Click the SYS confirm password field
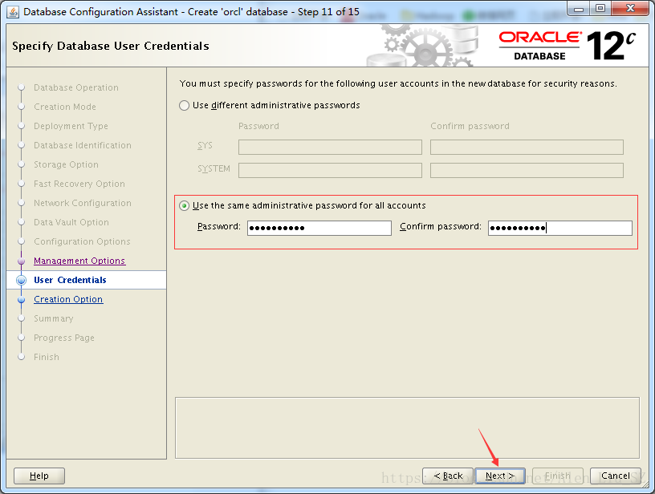The width and height of the screenshot is (655, 494). [x=527, y=147]
